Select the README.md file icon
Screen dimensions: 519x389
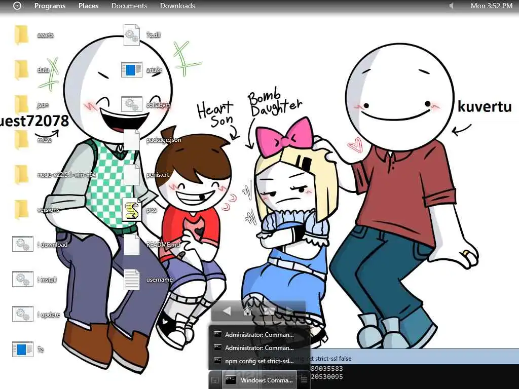click(x=132, y=244)
